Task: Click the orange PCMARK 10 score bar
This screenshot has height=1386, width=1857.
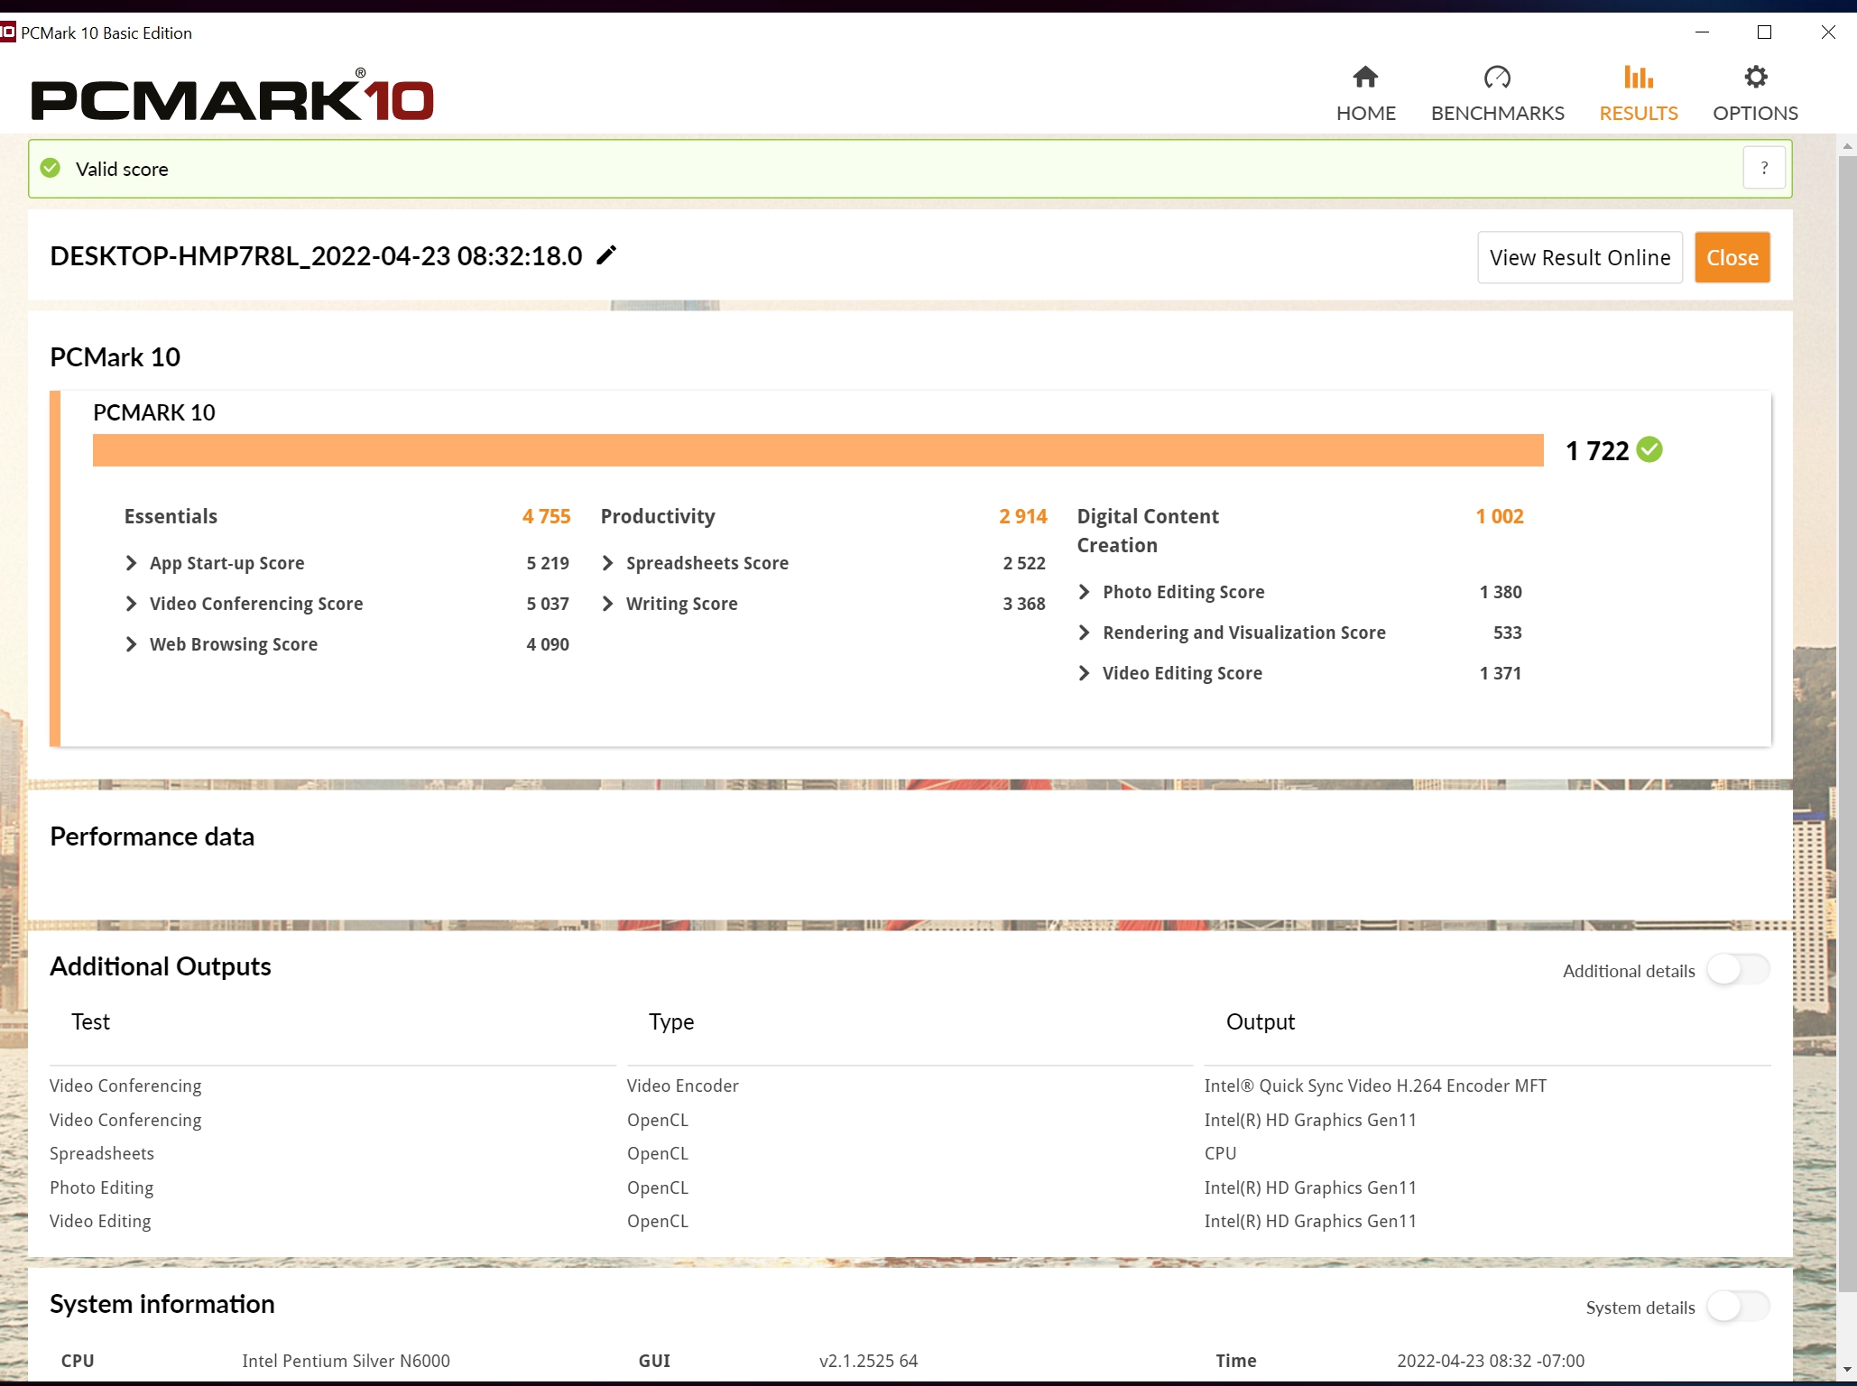Action: [x=818, y=450]
